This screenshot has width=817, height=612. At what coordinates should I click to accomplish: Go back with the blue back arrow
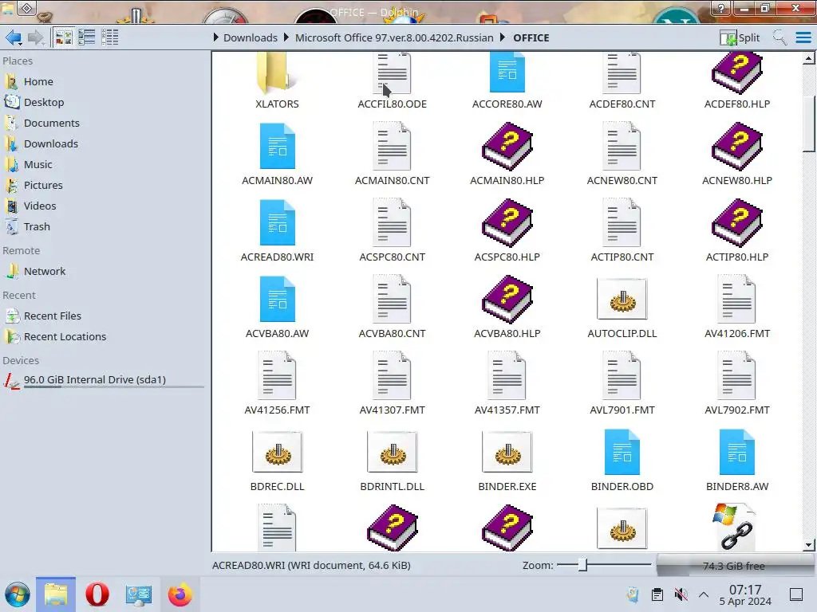pyautogui.click(x=14, y=37)
